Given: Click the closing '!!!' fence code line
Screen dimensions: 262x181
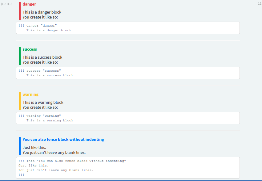Looking at the screenshot, I should [21, 175].
